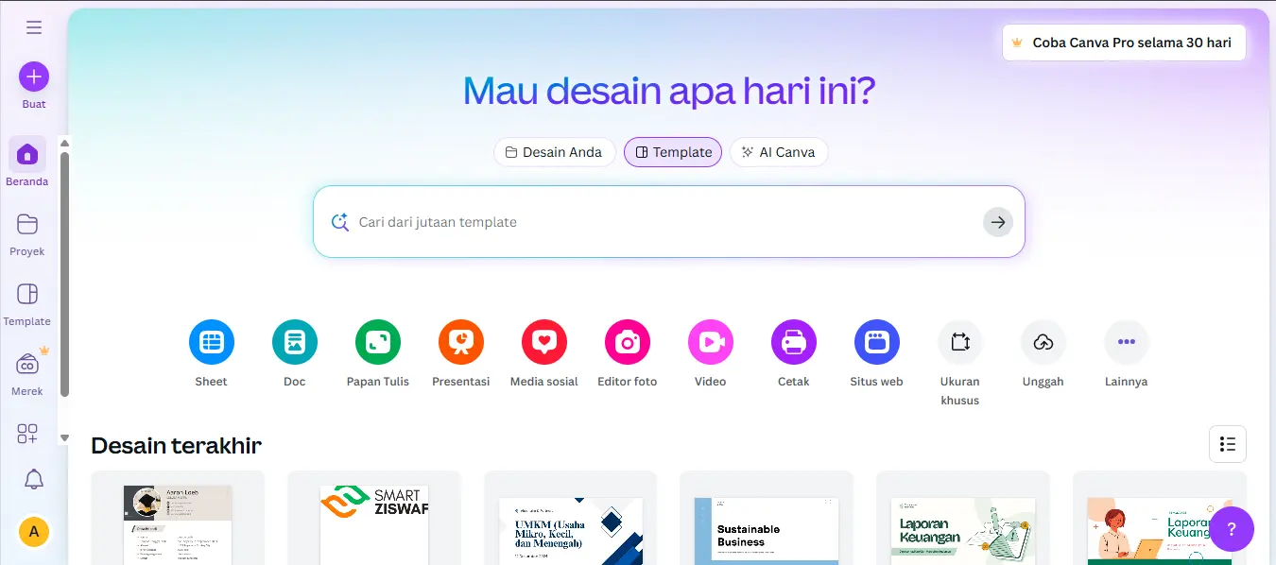1276x565 pixels.
Task: Select the Desain Anda tab
Action: pos(555,152)
